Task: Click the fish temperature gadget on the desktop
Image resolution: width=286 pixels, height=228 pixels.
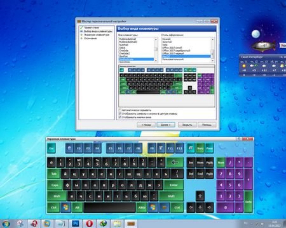Action: click(264, 46)
